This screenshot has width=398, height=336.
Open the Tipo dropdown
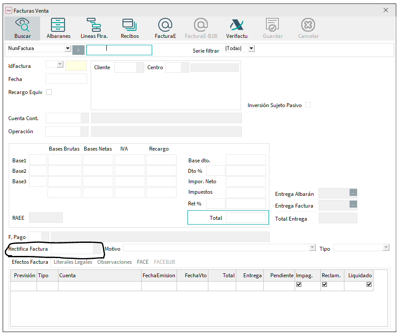click(386, 248)
